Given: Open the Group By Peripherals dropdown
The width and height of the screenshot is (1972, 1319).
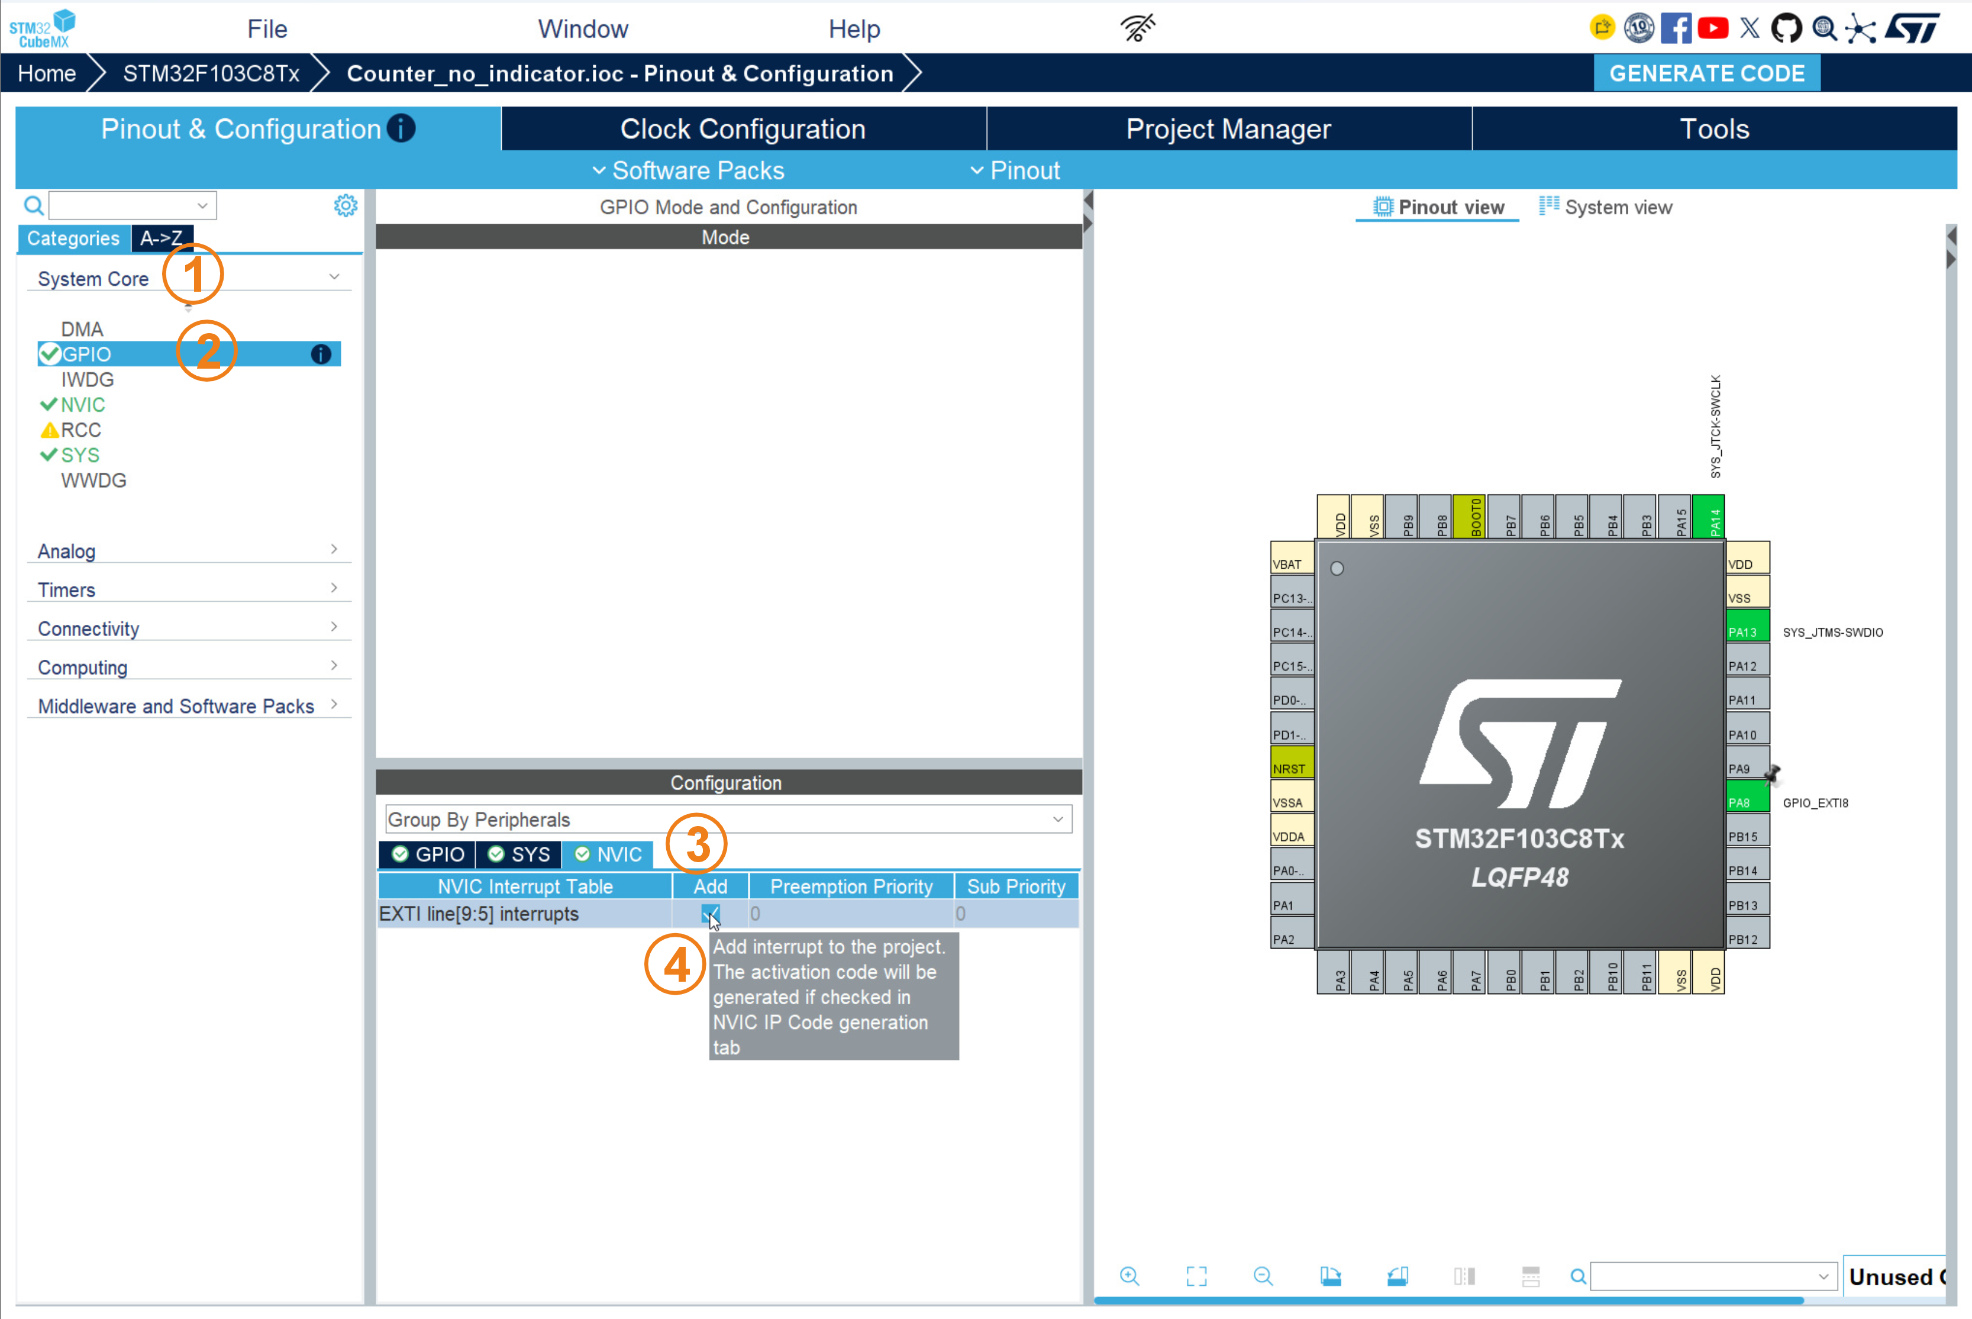Looking at the screenshot, I should tap(728, 820).
